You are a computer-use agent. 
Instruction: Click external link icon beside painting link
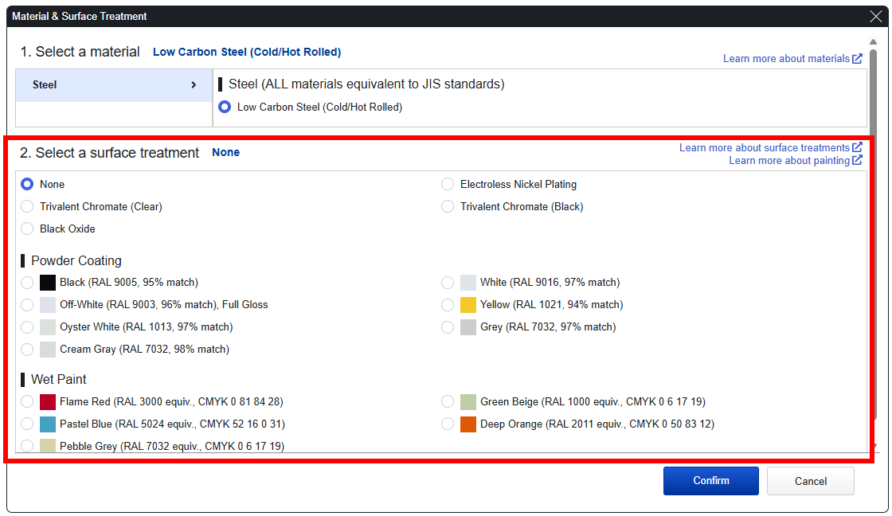coord(857,161)
